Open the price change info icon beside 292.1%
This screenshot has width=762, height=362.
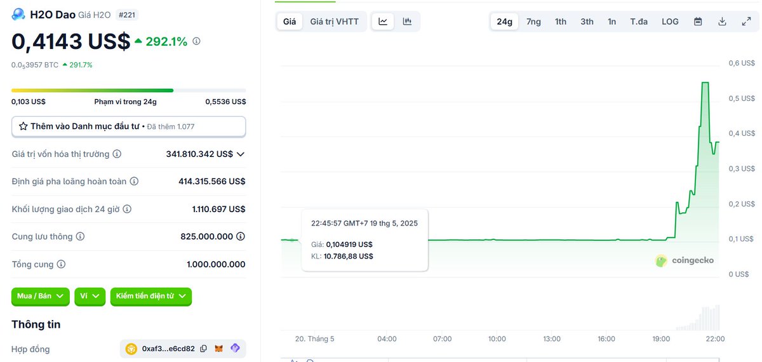pos(196,41)
